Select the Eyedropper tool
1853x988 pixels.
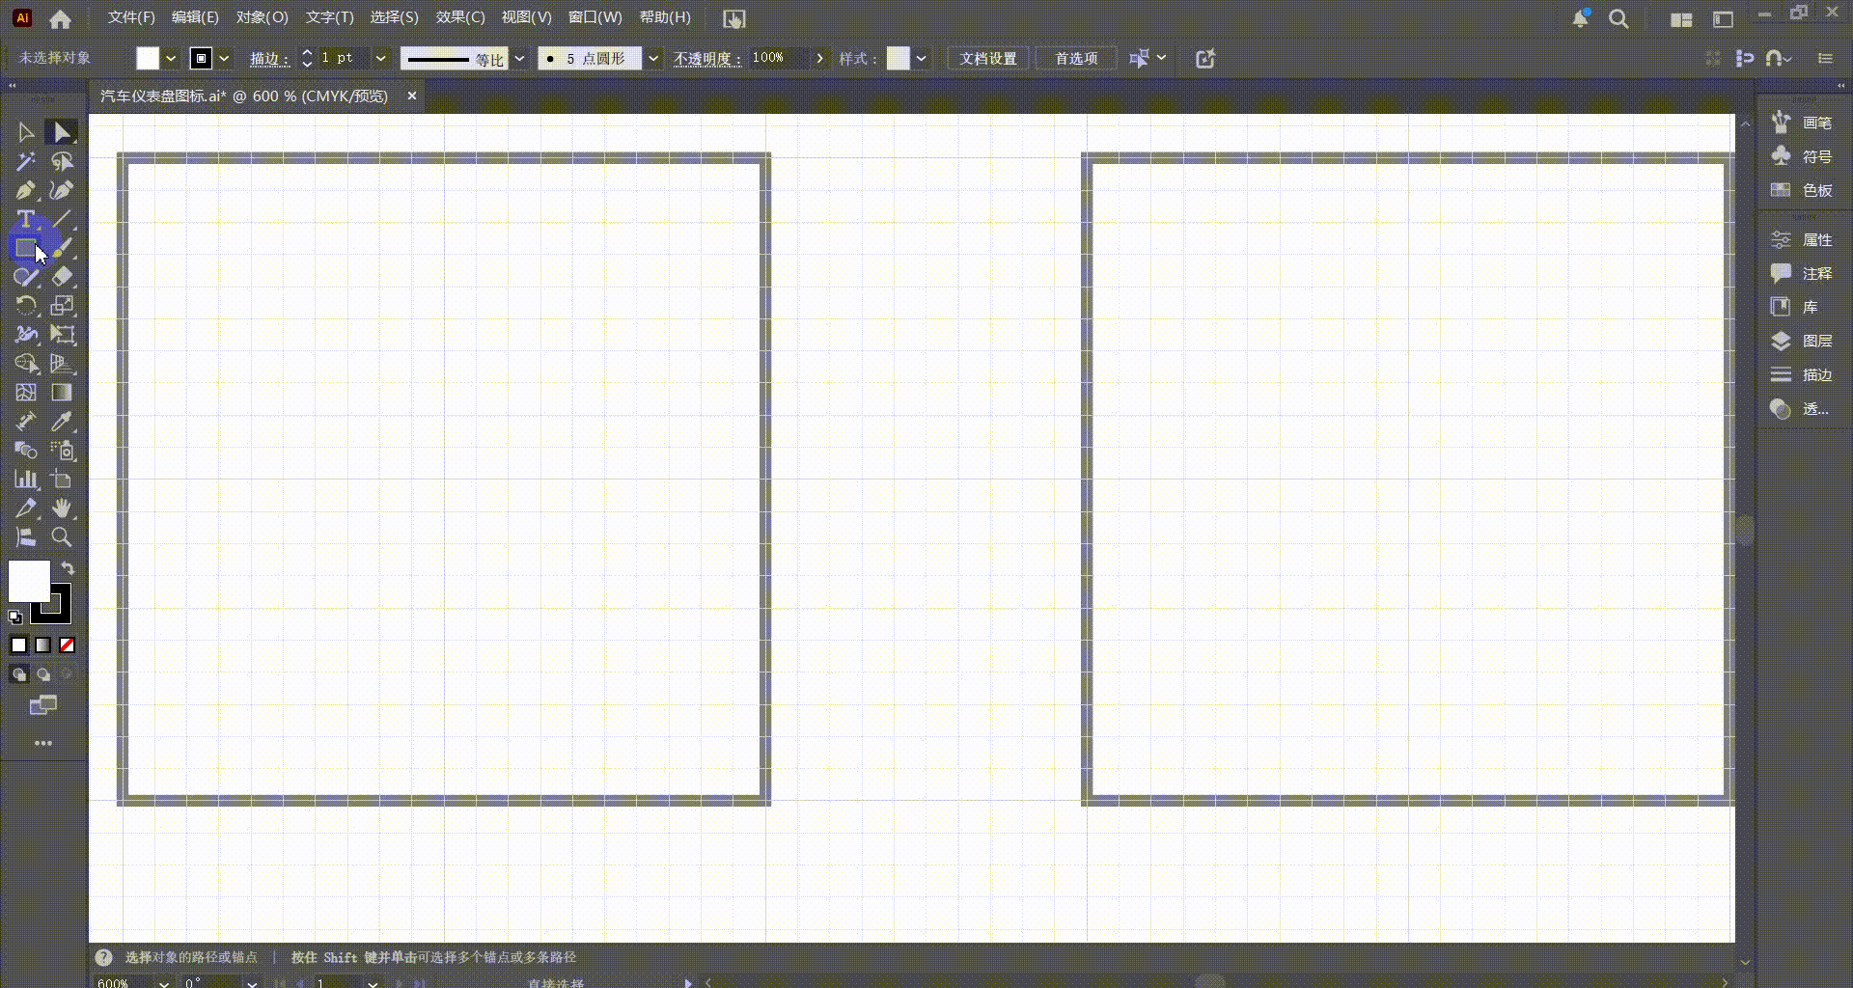click(x=62, y=422)
